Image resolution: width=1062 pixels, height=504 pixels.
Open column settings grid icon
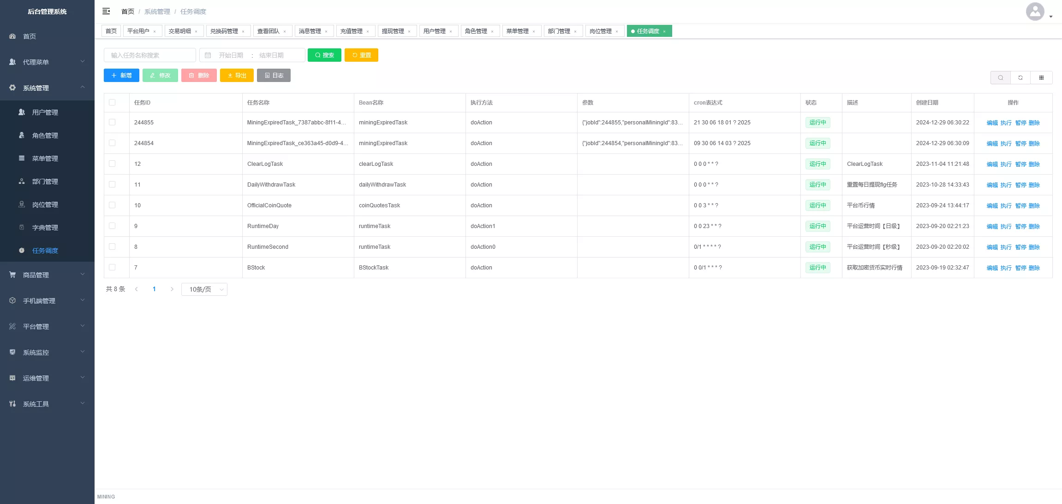(x=1041, y=77)
